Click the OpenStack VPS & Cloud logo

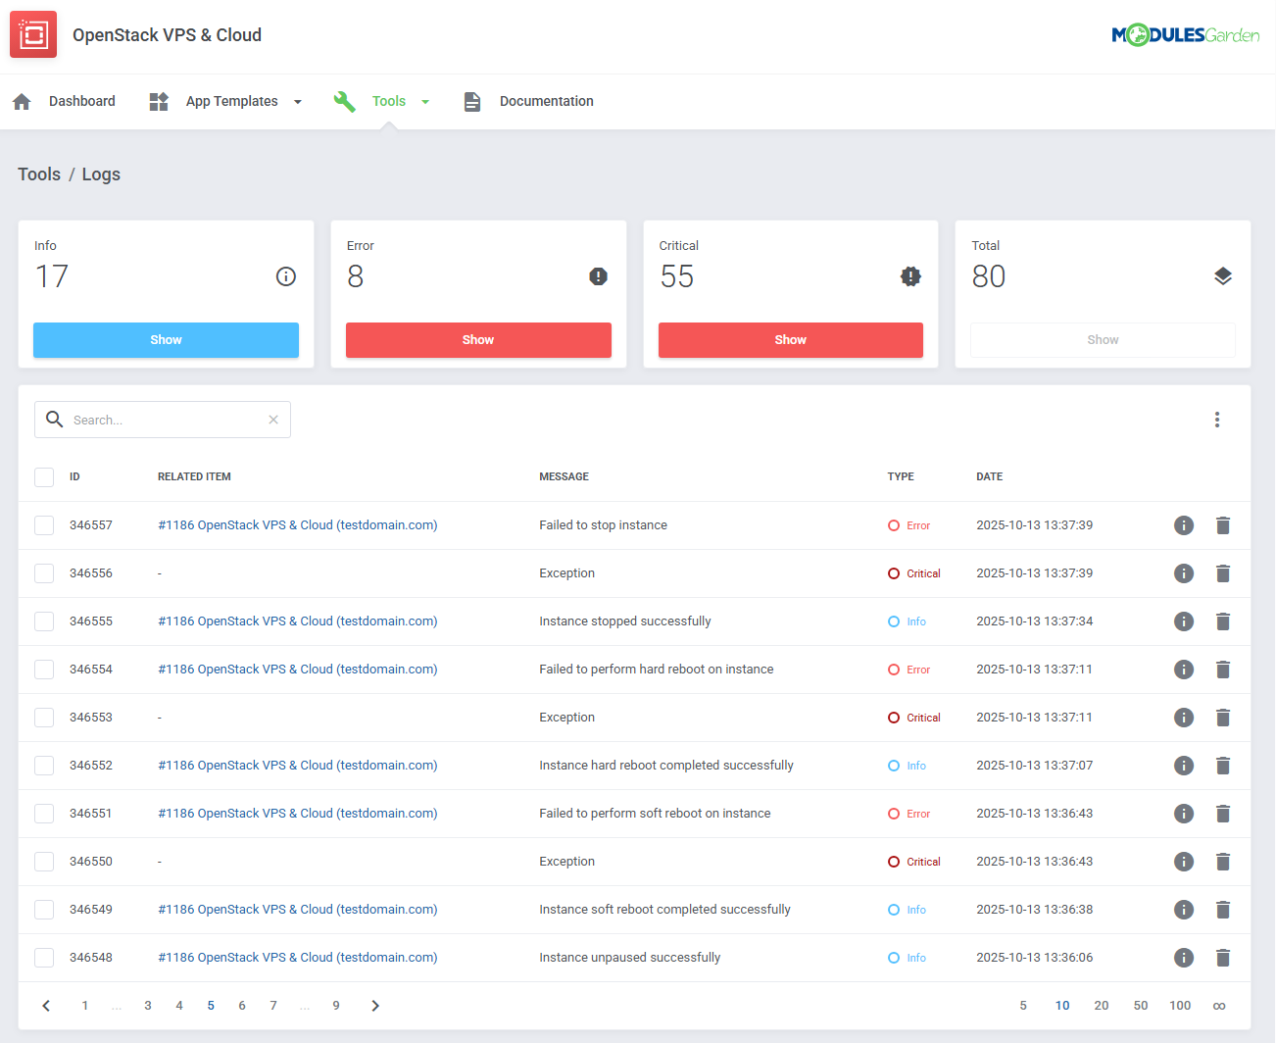[x=33, y=35]
